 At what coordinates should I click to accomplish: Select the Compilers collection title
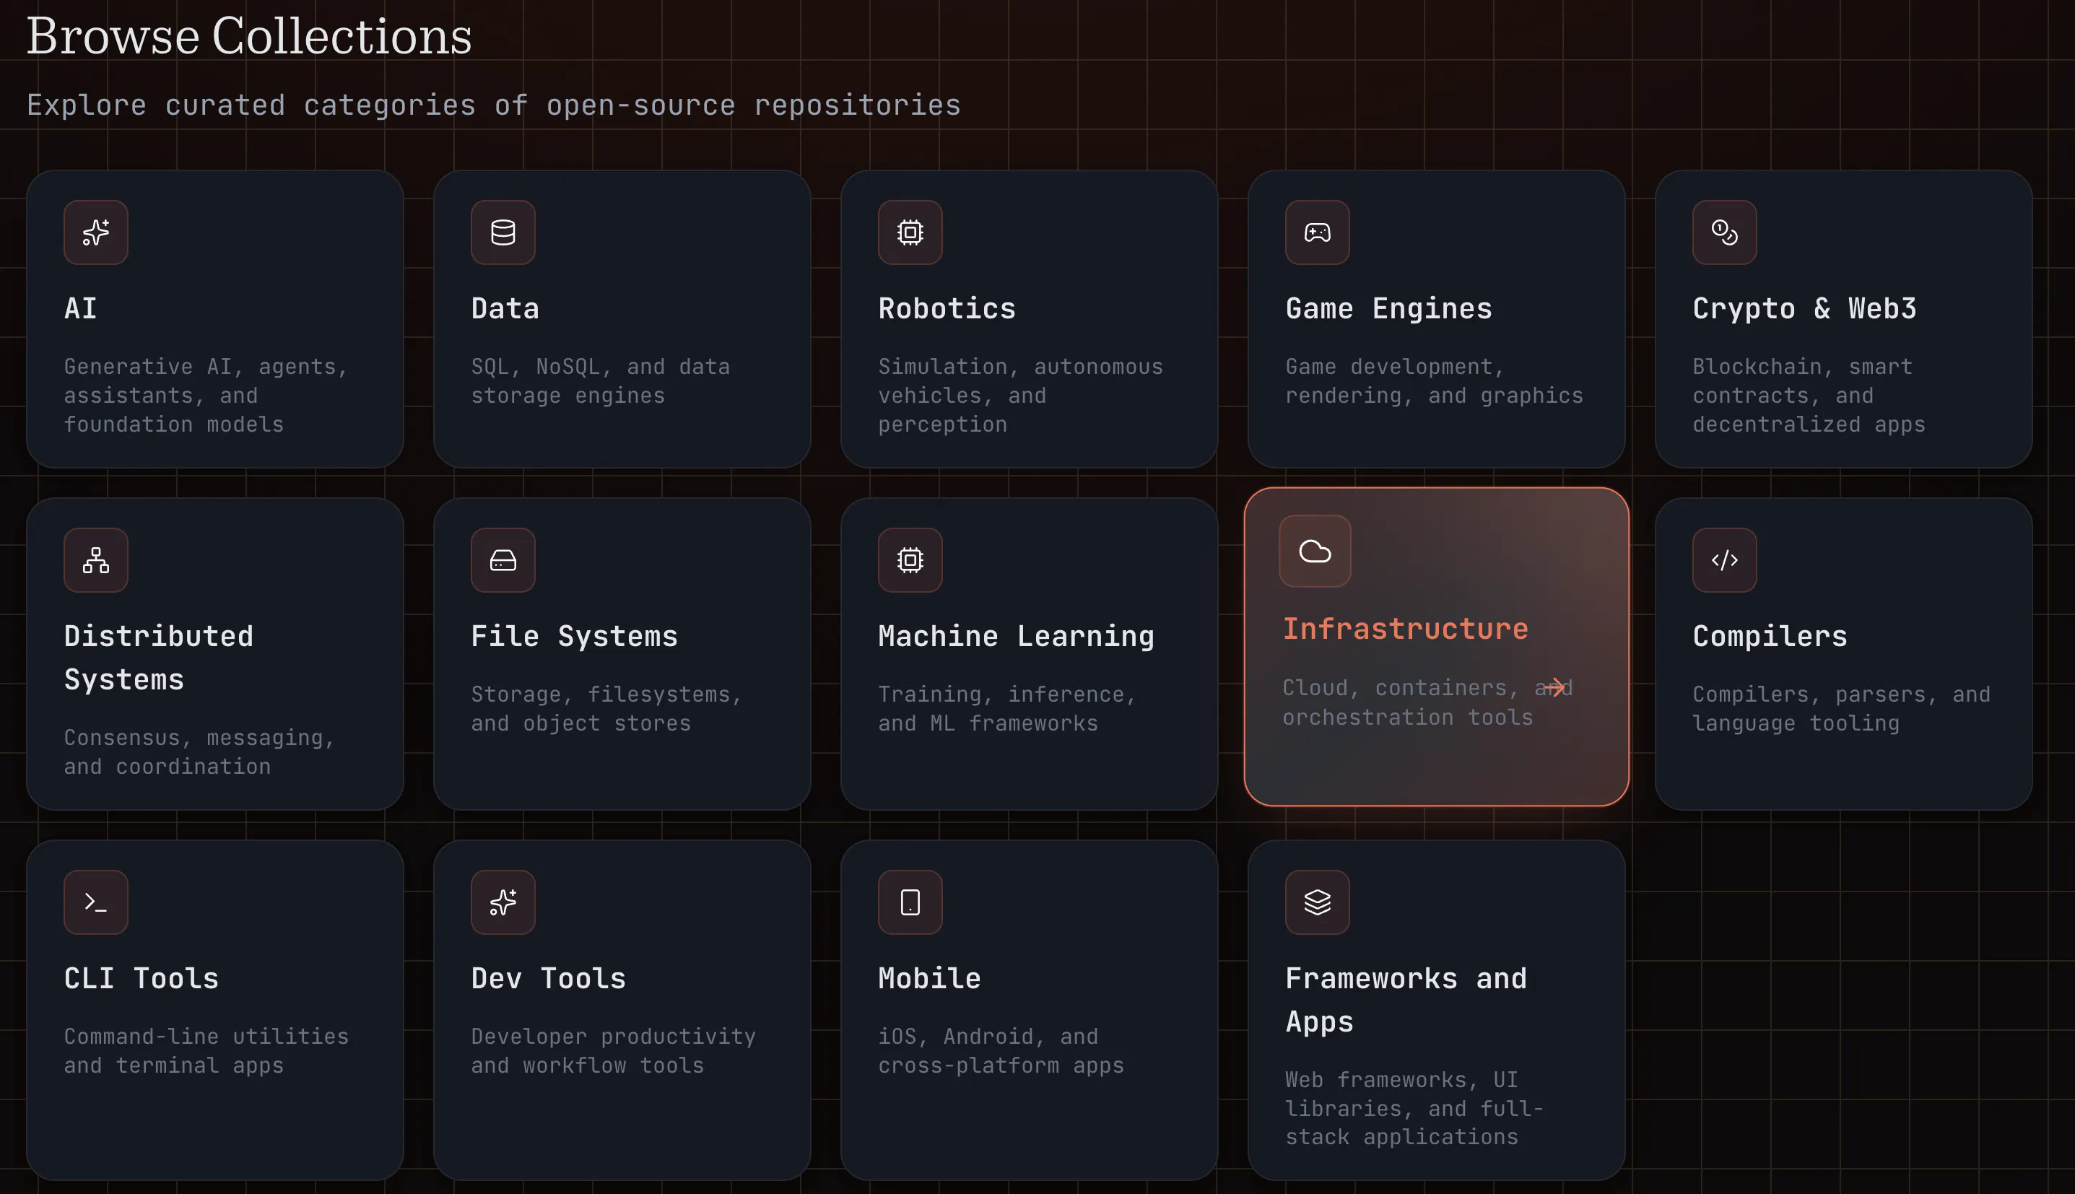[x=1770, y=637]
